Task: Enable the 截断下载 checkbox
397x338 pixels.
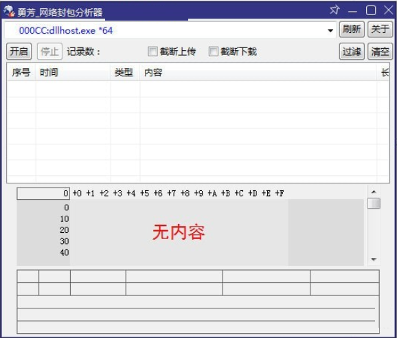Action: (x=213, y=52)
